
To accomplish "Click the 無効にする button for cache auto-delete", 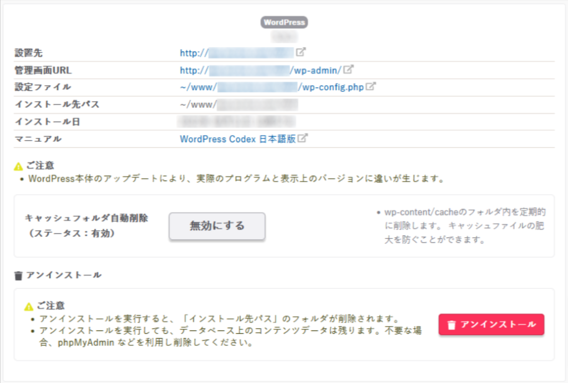I will point(217,226).
